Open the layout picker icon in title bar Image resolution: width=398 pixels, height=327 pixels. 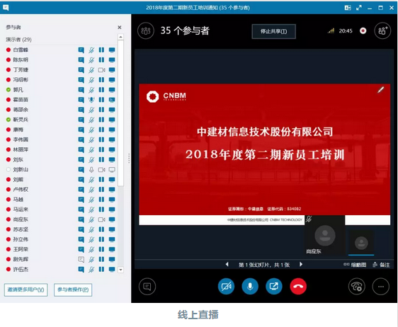click(x=348, y=8)
